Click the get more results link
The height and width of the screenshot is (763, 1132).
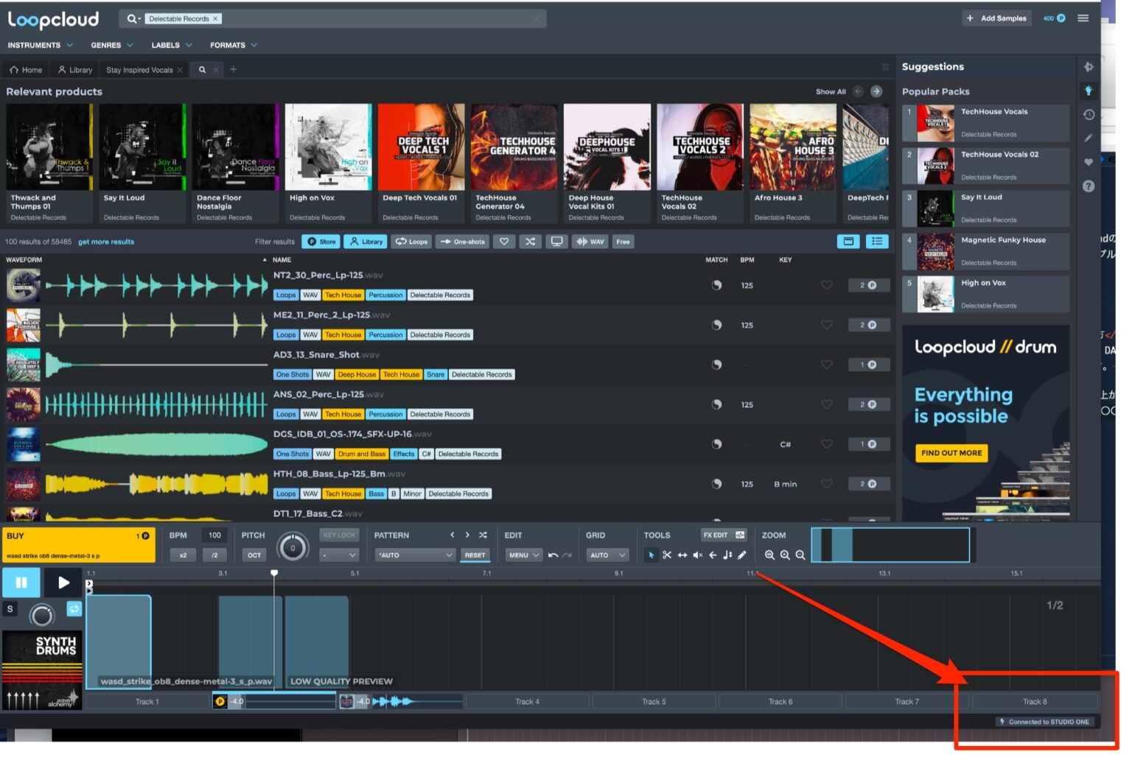[x=106, y=242]
